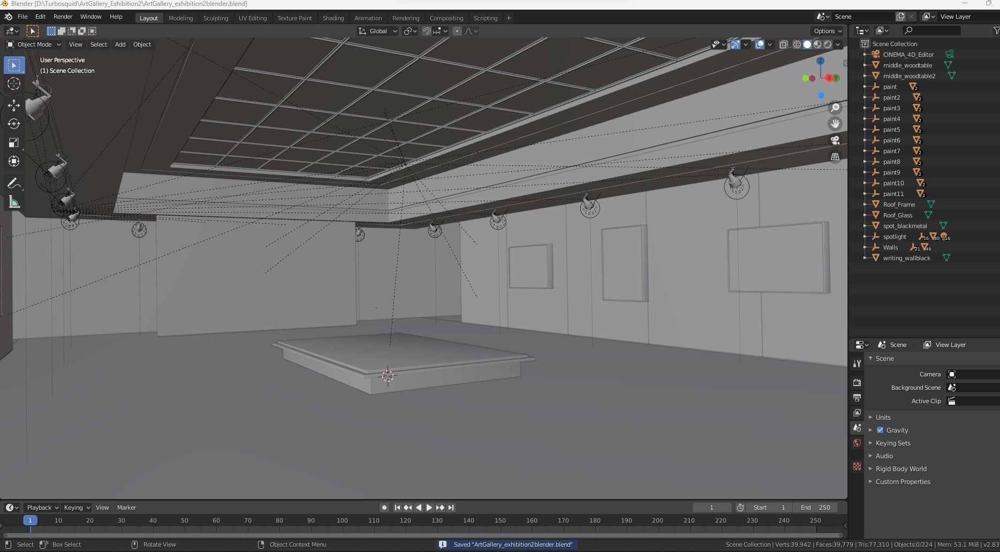Click the New Scene duplicate icon
The image size is (1000, 552).
pos(900,17)
